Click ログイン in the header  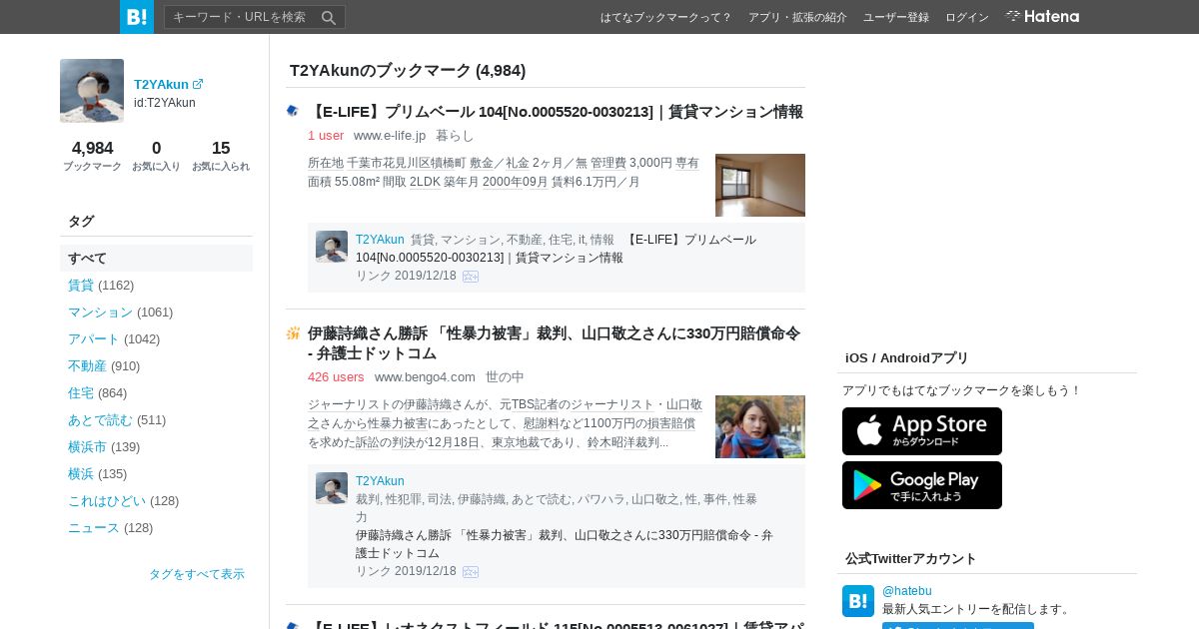(967, 17)
